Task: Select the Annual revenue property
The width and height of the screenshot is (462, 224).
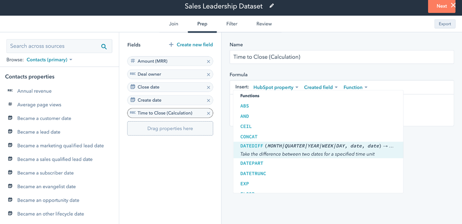Action: coord(34,91)
